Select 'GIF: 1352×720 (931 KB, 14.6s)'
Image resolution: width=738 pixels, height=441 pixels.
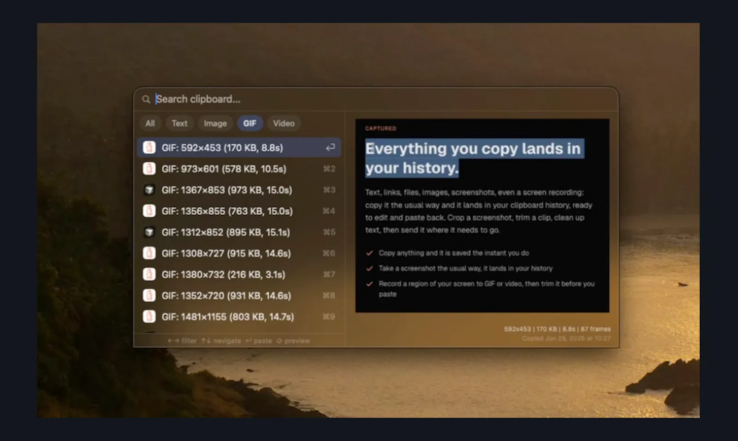pos(239,295)
